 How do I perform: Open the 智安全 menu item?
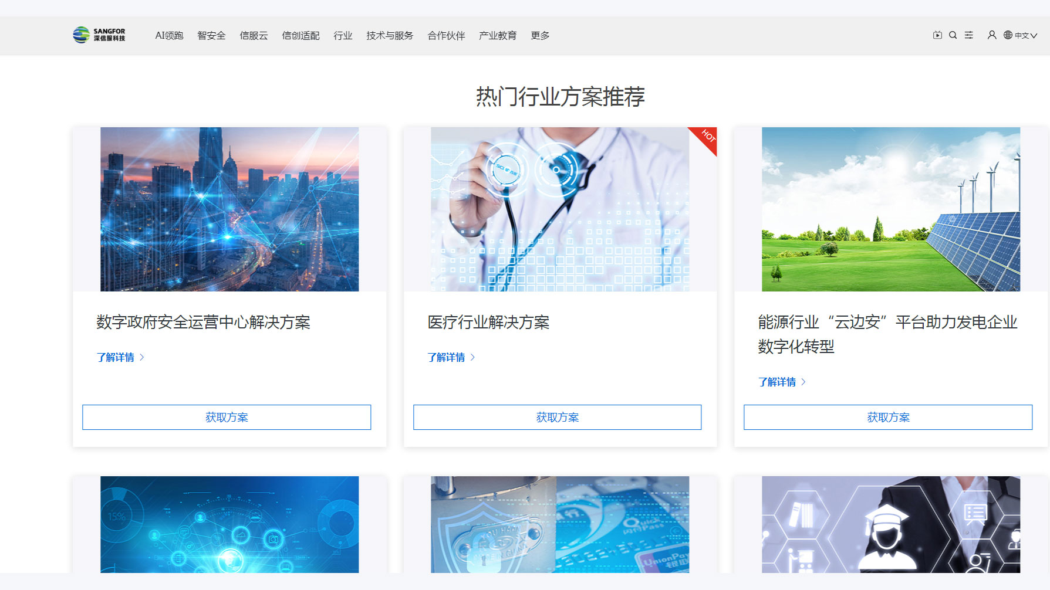[211, 36]
